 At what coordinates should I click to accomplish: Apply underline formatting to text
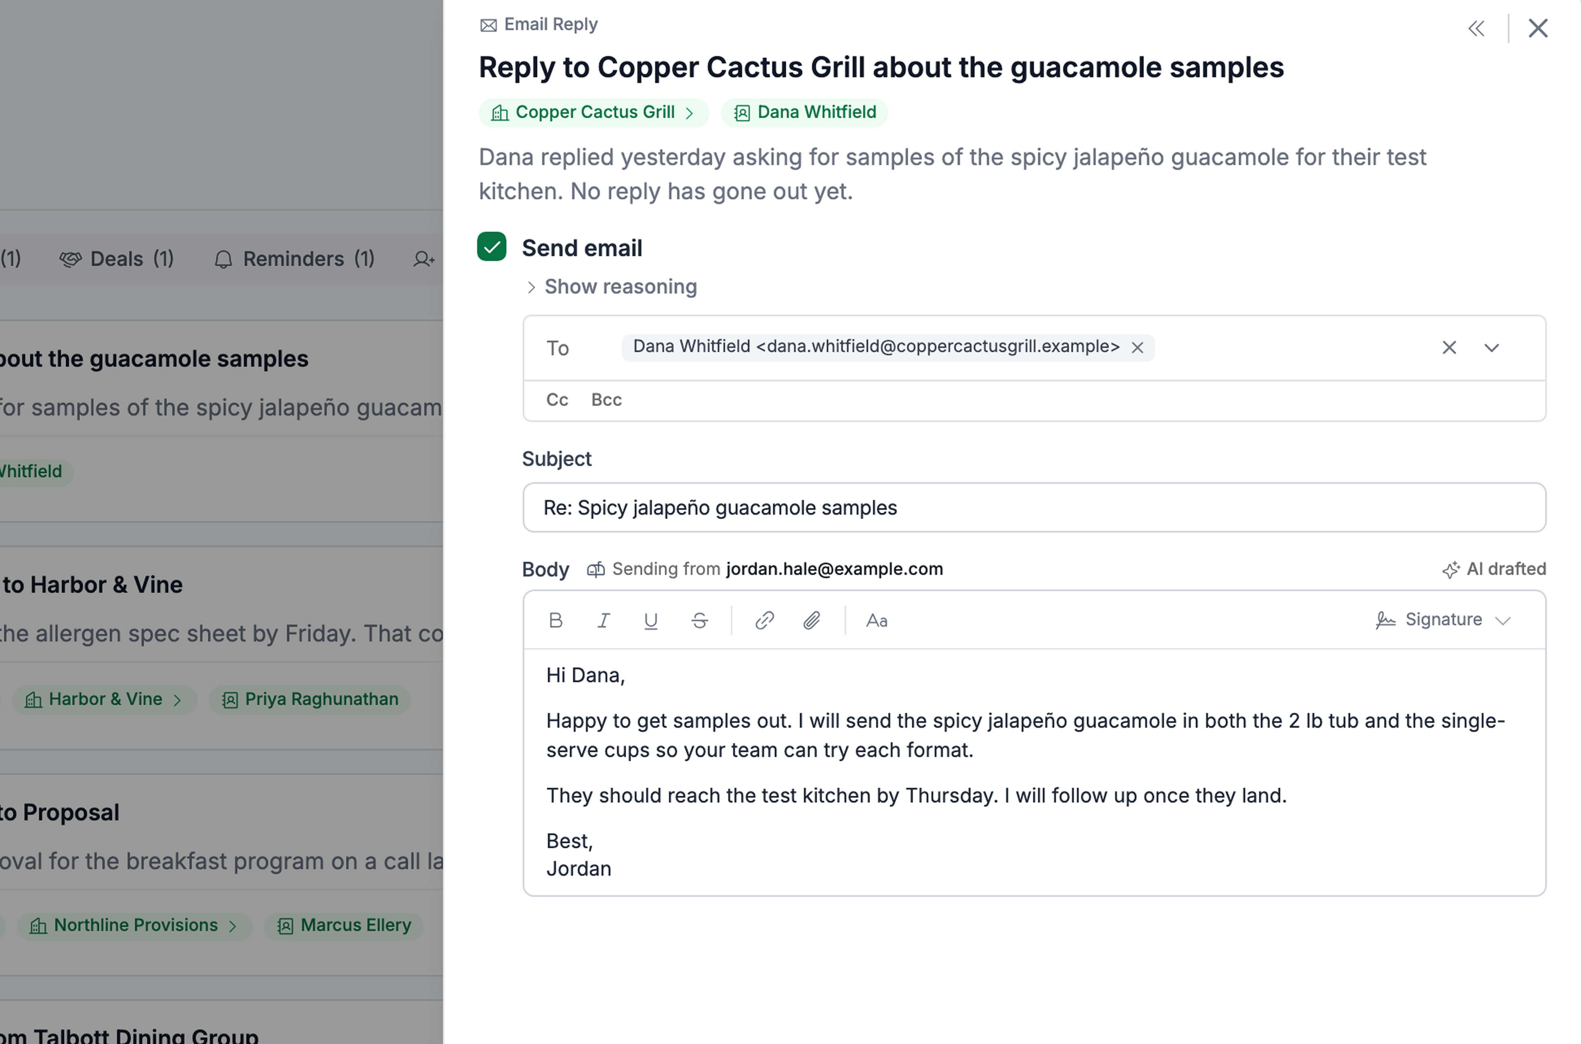coord(651,620)
